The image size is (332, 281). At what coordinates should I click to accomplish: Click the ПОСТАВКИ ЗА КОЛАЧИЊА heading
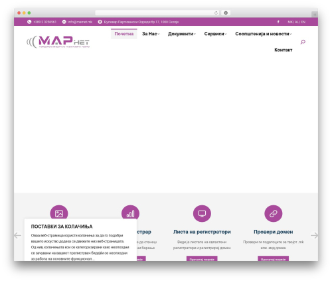pyautogui.click(x=62, y=227)
